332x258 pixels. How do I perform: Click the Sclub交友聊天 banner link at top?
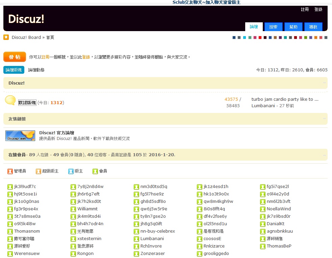coord(206,2)
